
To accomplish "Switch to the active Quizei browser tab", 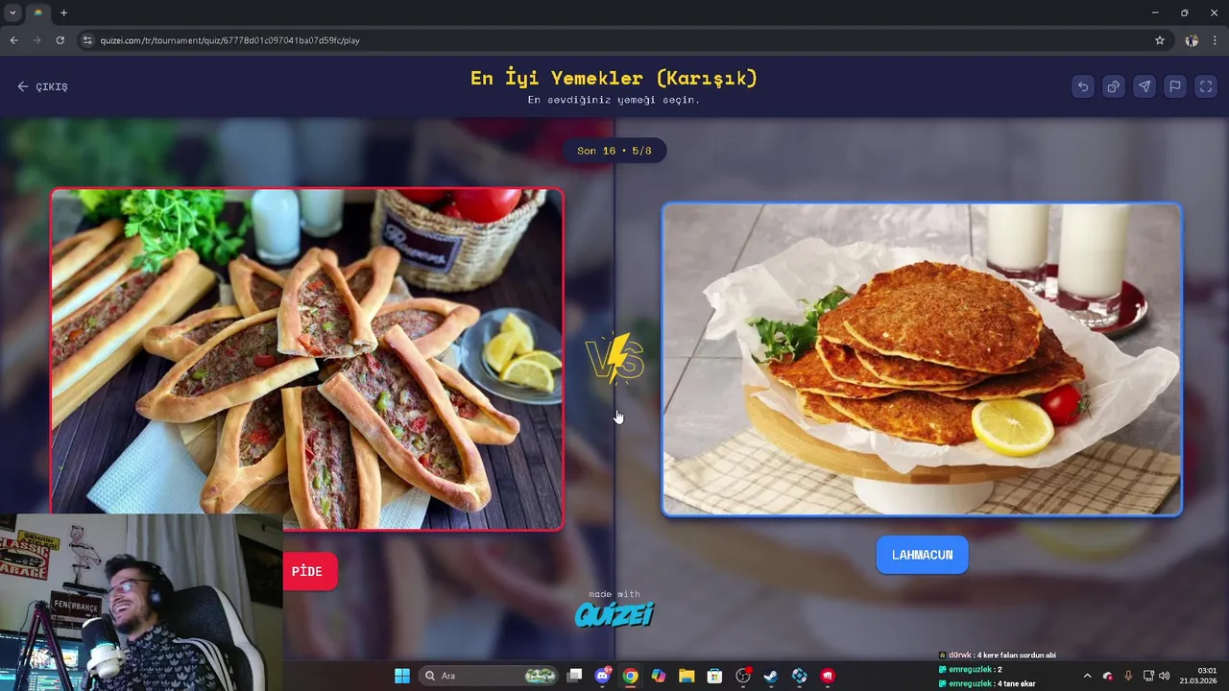I will (x=38, y=12).
